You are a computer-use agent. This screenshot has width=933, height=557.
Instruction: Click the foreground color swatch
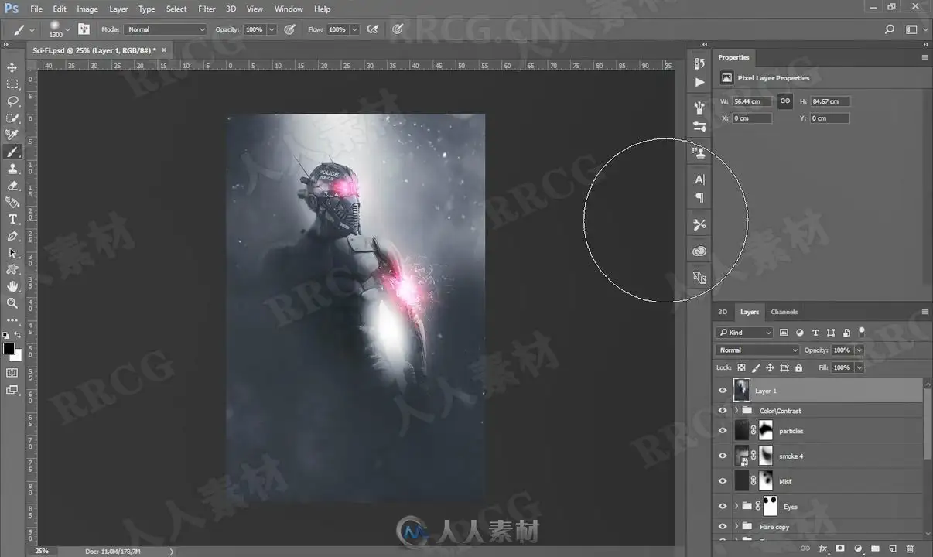pos(9,349)
